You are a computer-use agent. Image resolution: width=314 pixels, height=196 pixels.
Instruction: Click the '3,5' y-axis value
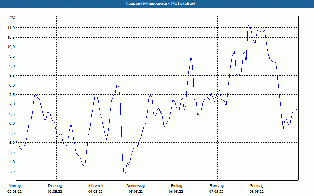(12, 171)
